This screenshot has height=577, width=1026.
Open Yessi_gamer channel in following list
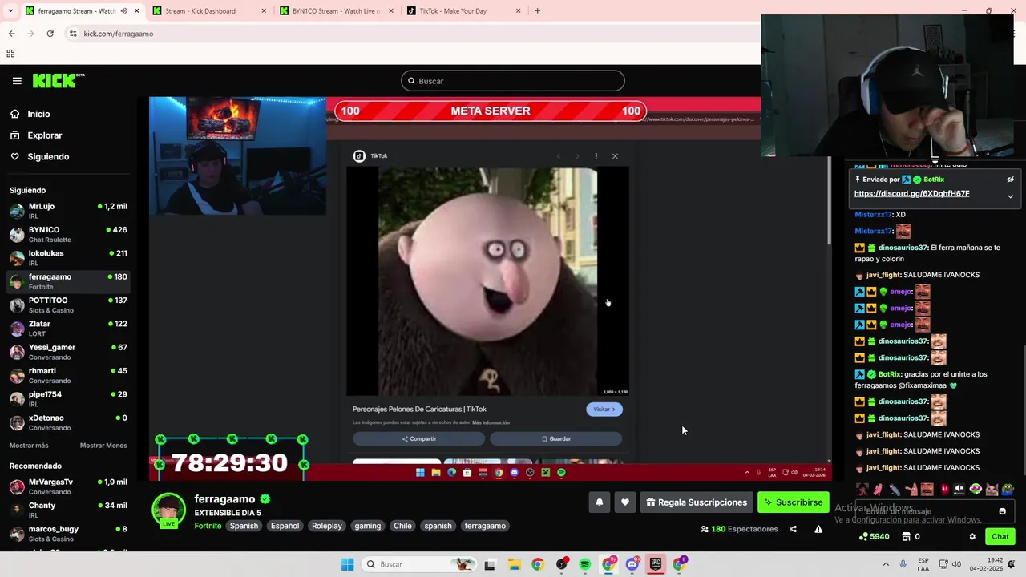[69, 352]
